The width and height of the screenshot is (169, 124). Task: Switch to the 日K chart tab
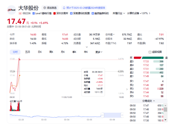40,52
